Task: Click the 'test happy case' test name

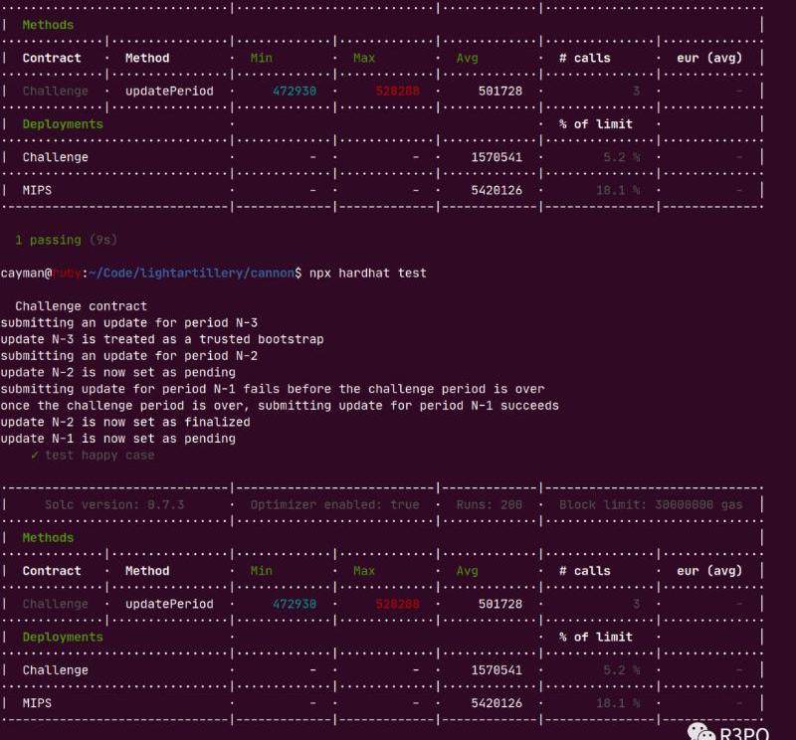Action: 99,455
